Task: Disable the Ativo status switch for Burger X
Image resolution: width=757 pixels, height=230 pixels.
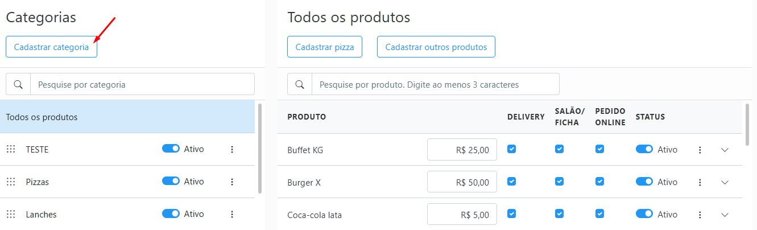Action: (644, 182)
